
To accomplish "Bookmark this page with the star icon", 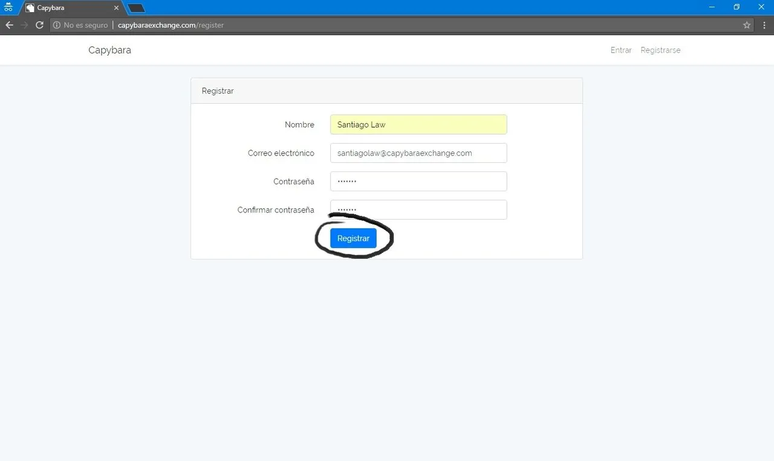I will (747, 25).
